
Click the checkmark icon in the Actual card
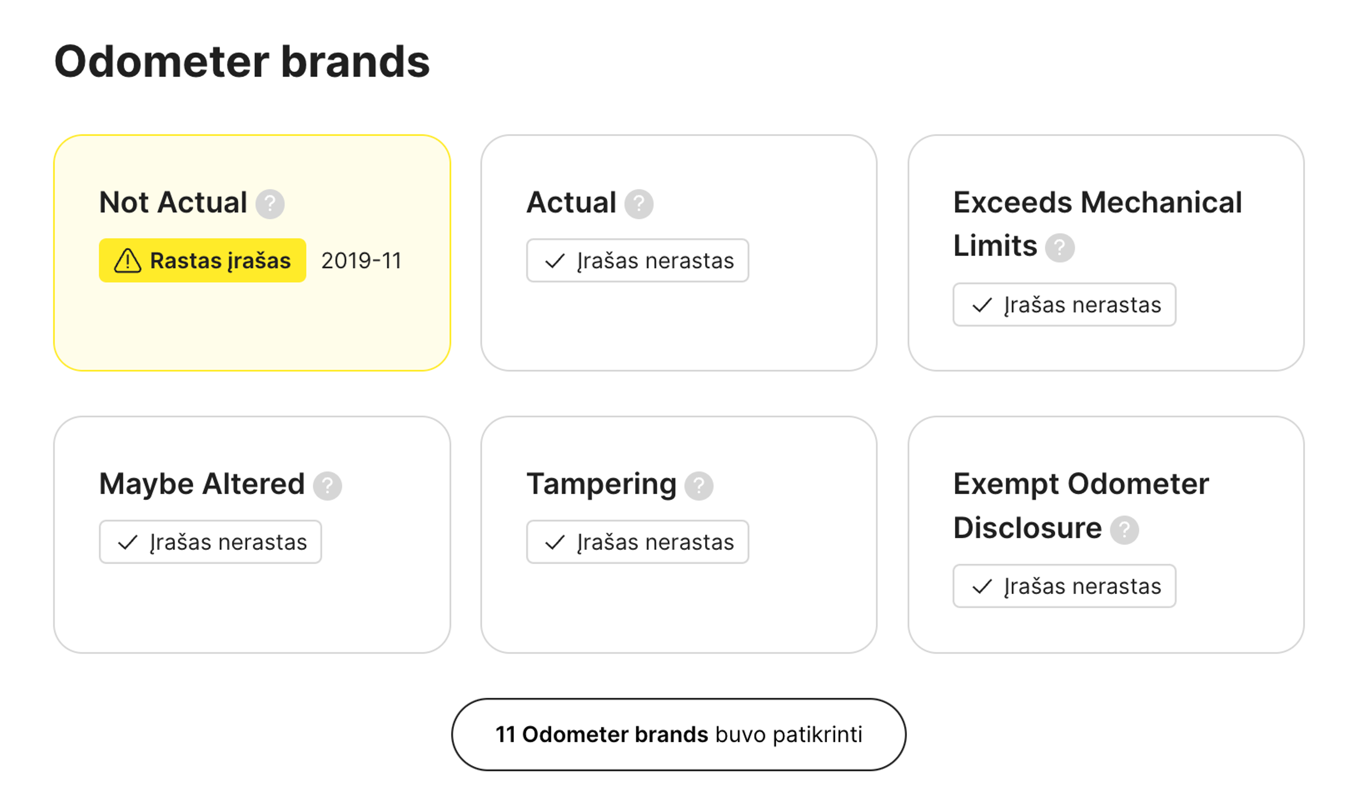click(x=555, y=261)
